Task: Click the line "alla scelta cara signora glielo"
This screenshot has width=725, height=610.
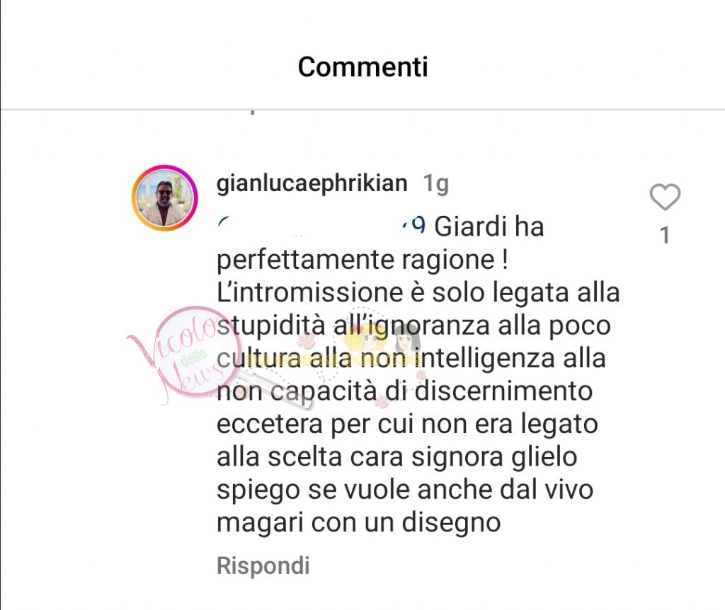Action: coord(397,457)
